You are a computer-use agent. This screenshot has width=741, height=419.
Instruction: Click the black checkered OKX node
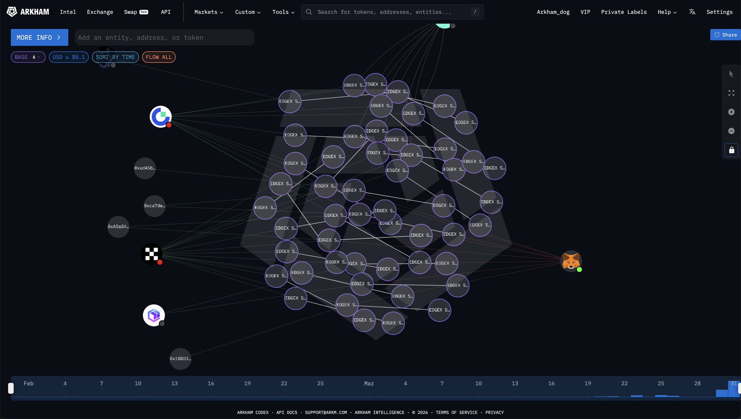point(151,254)
